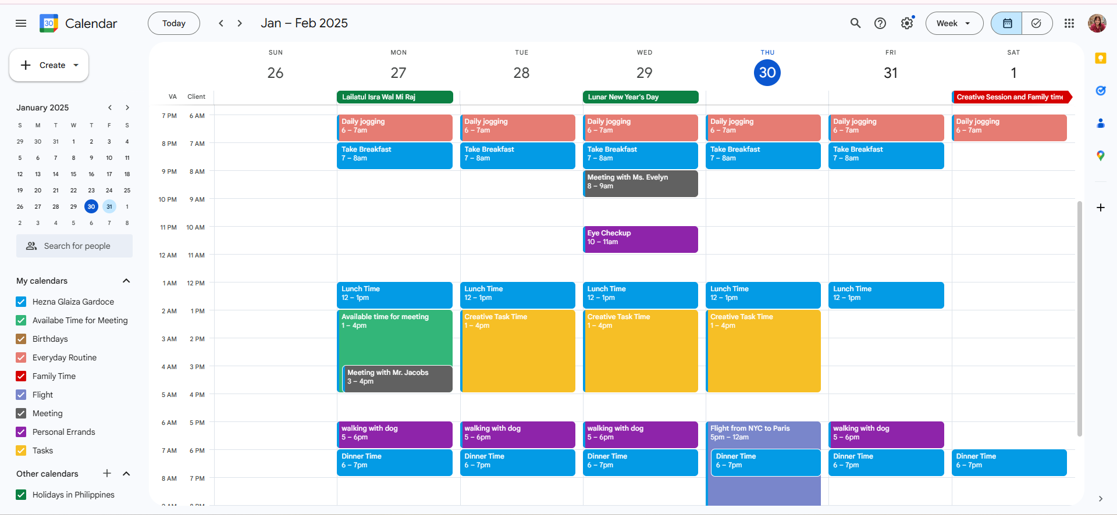Open Meeting with Ms. Evelyn event

pos(641,184)
